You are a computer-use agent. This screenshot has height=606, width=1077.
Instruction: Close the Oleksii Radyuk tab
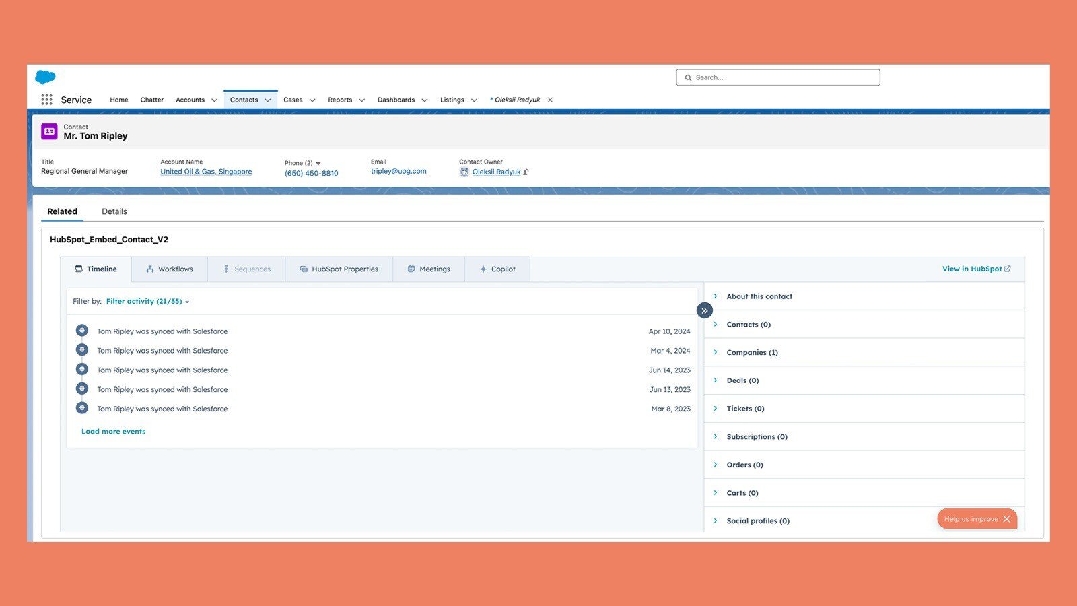pyautogui.click(x=550, y=100)
